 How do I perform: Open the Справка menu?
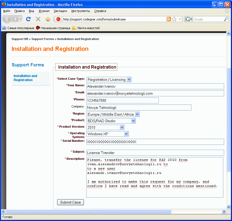coord(100,11)
